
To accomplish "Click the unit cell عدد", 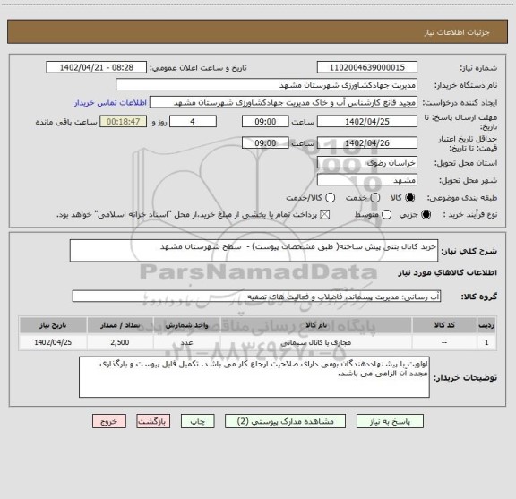I will point(186,342).
